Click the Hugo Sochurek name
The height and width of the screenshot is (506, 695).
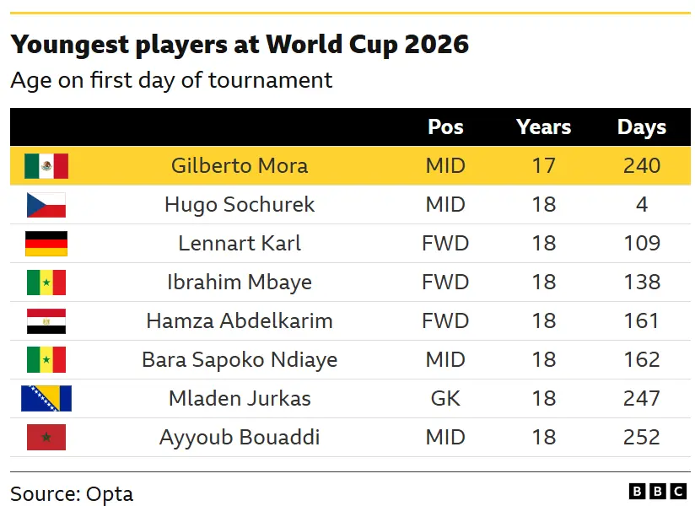pyautogui.click(x=240, y=205)
